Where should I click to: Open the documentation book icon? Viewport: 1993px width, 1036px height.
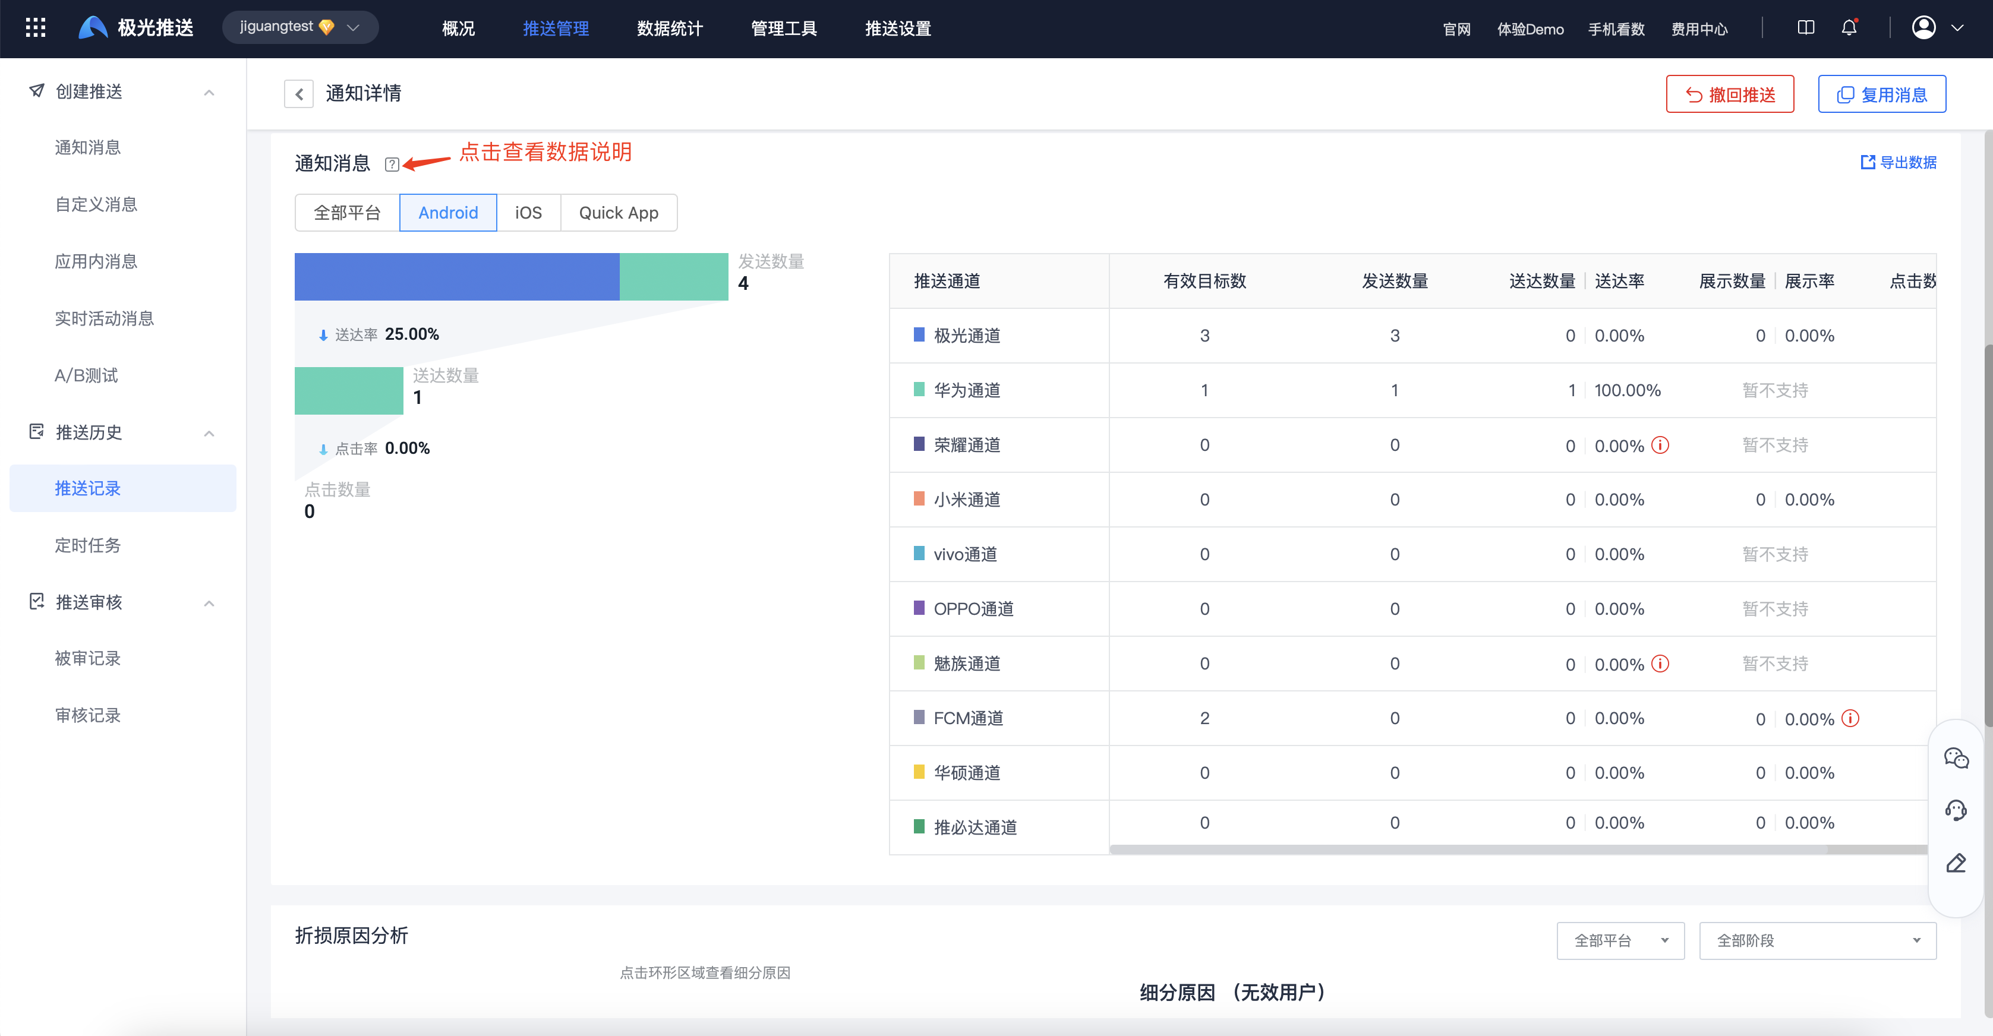(1806, 28)
